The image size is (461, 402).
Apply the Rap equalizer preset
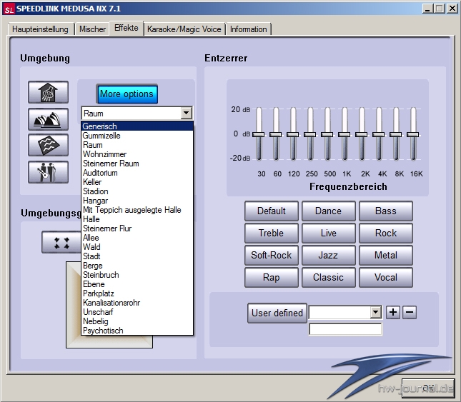coord(272,278)
